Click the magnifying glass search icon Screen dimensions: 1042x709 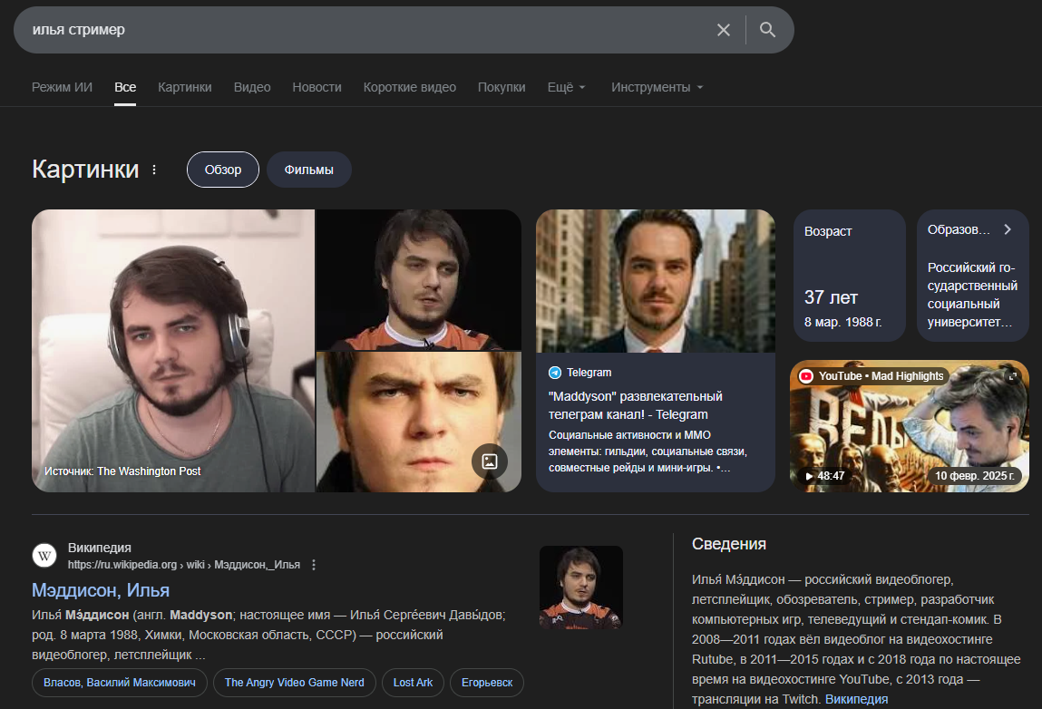pyautogui.click(x=767, y=30)
